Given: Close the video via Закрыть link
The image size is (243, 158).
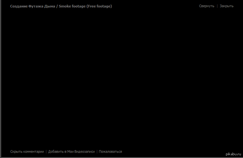Looking at the screenshot, I should point(227,6).
